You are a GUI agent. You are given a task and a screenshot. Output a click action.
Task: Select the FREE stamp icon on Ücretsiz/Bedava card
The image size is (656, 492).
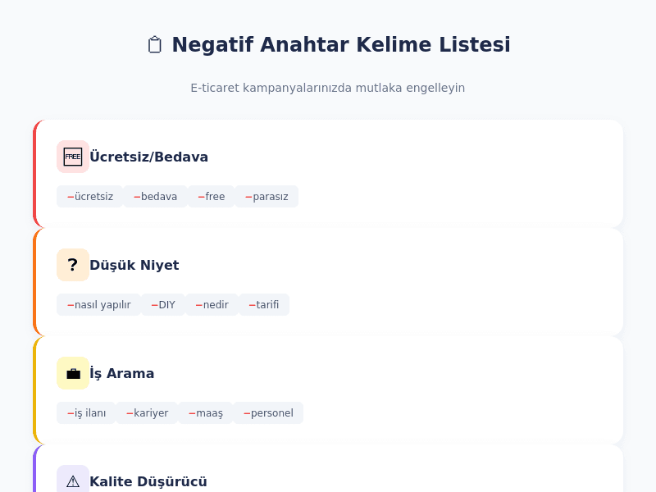click(x=73, y=157)
